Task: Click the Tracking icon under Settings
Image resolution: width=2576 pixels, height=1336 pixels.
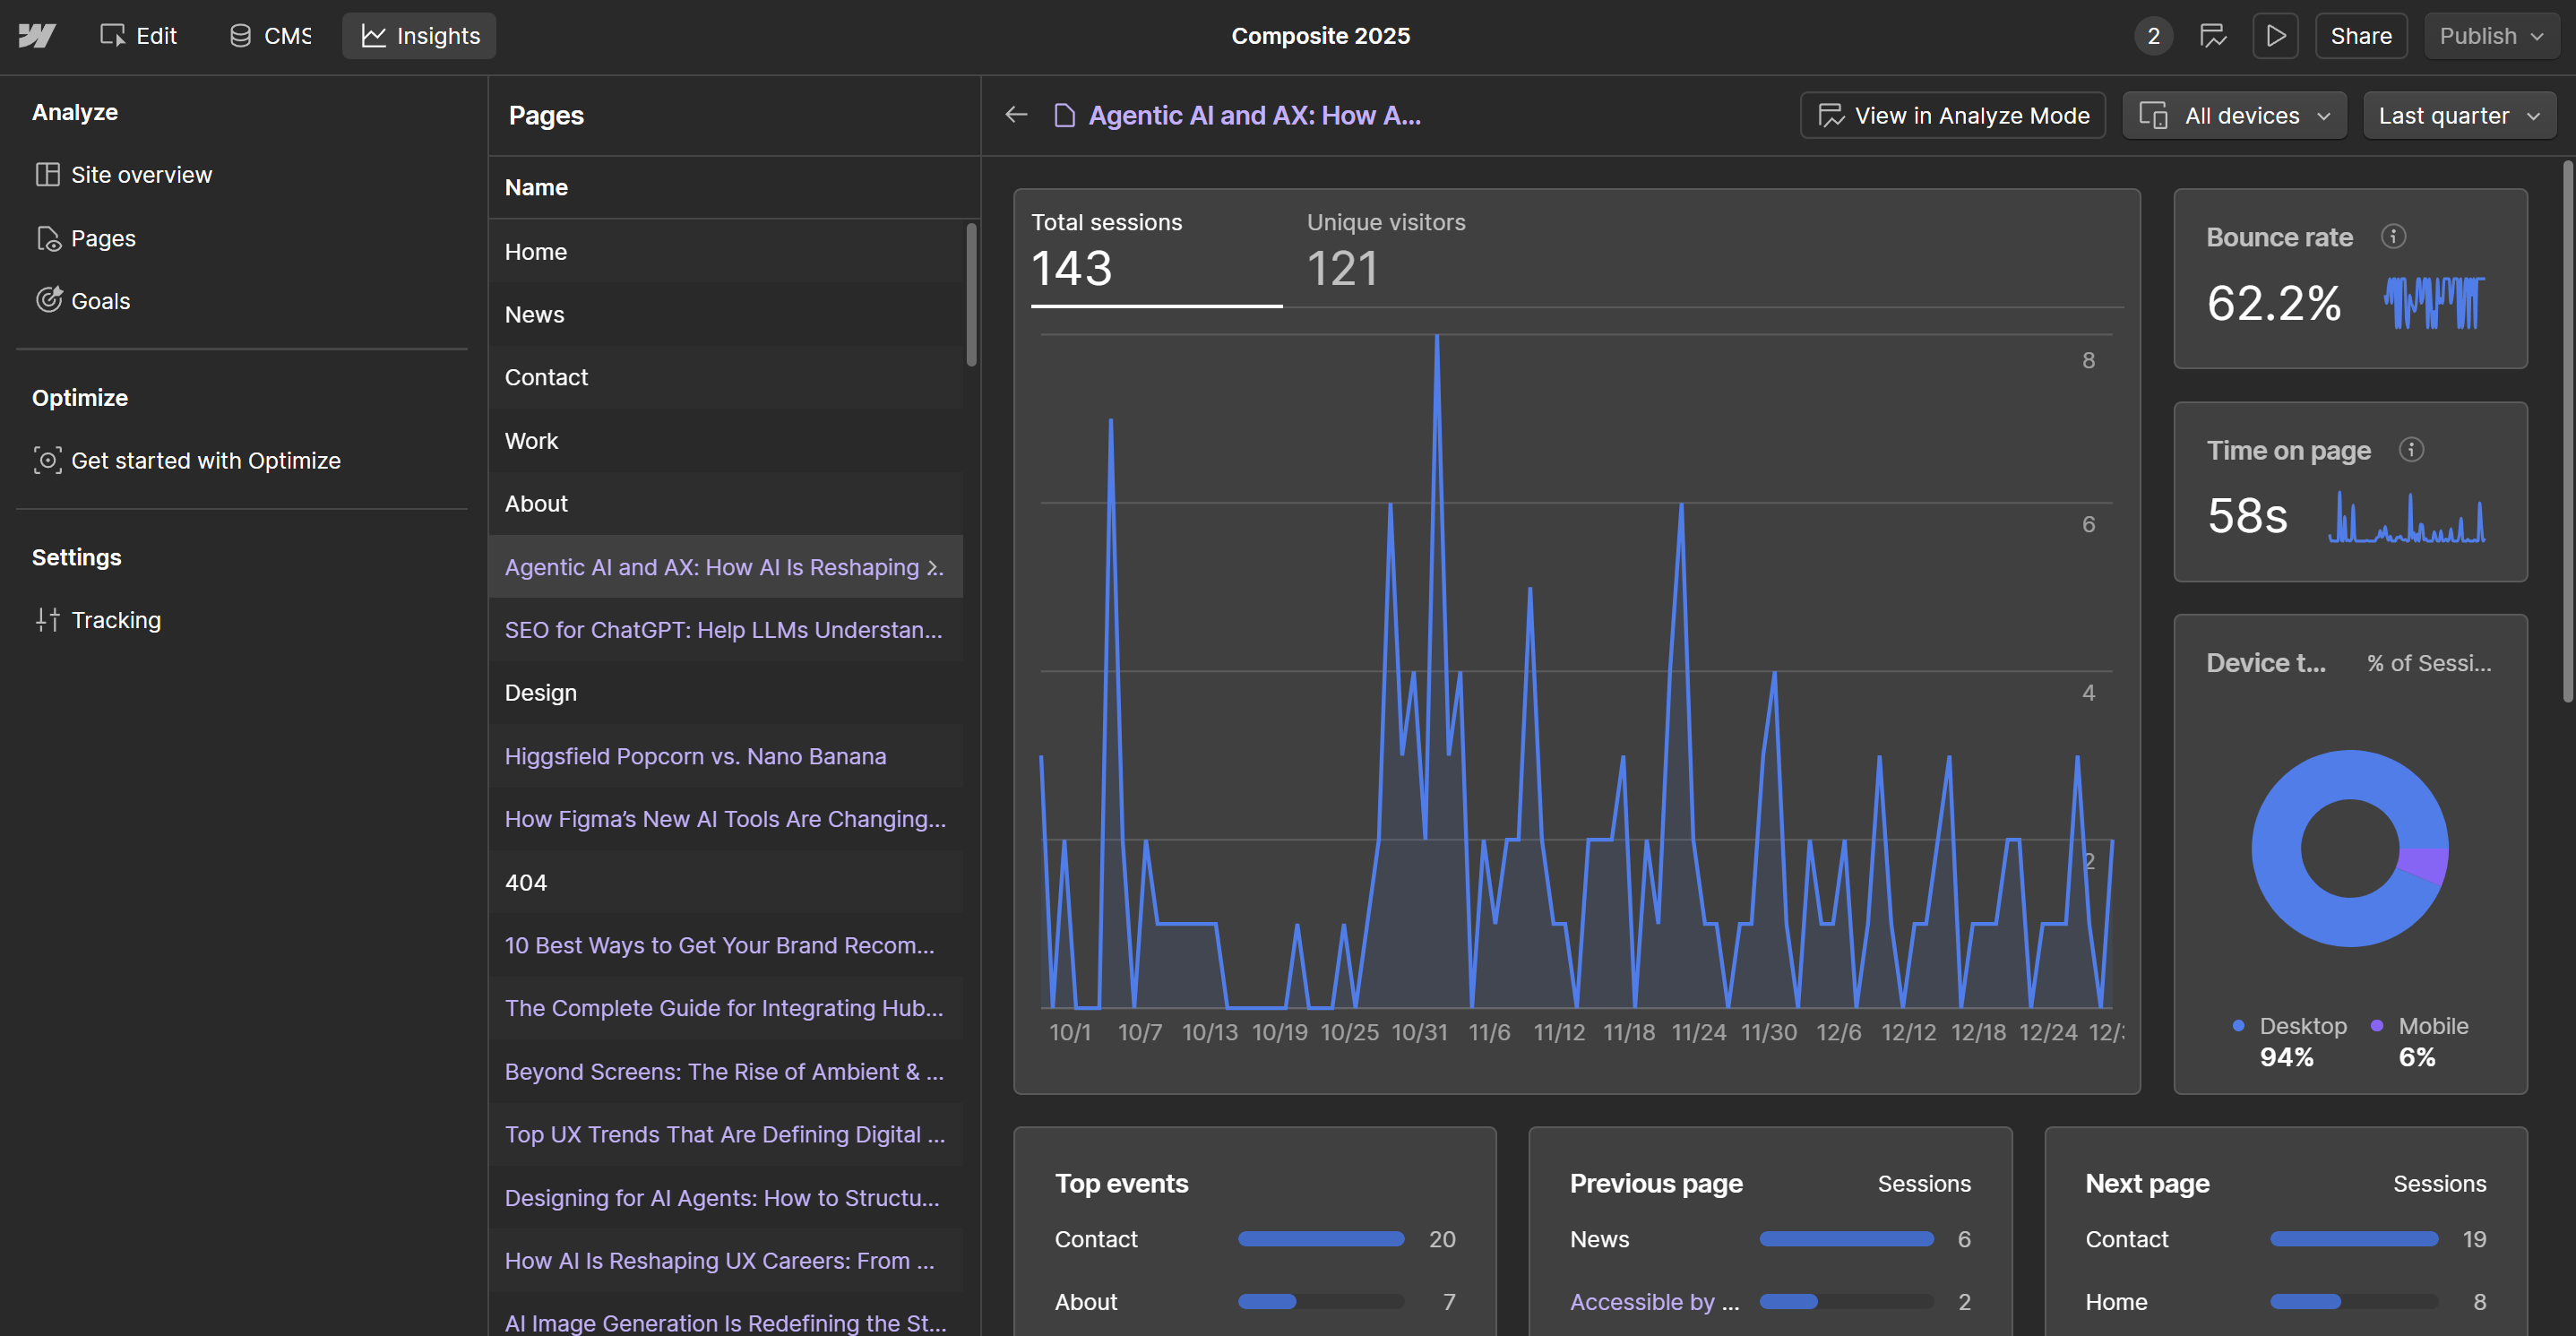Action: tap(47, 620)
